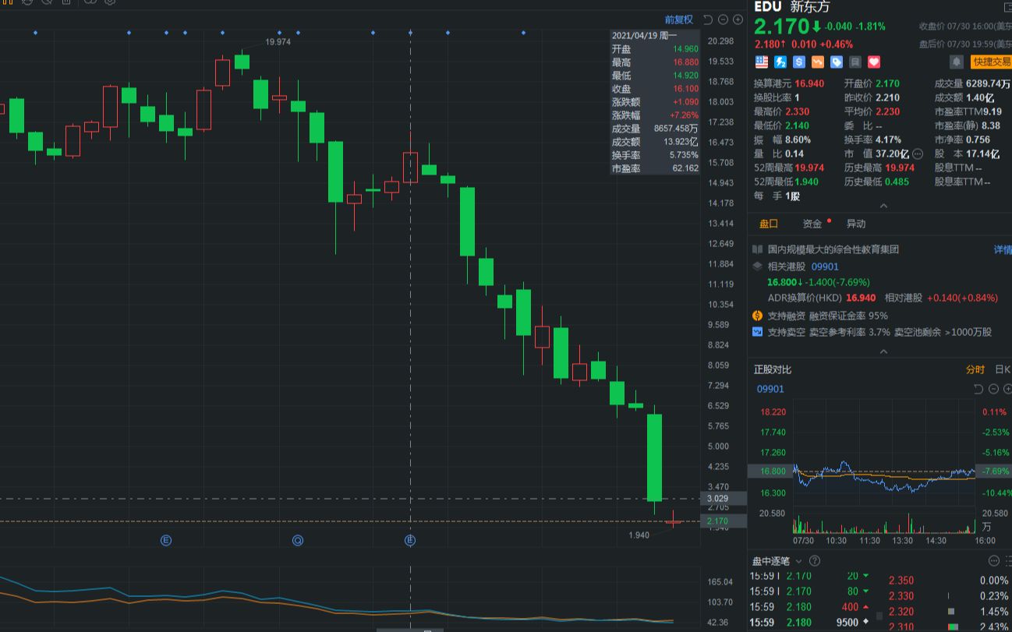Select 分时 view in comparison chart
The width and height of the screenshot is (1012, 632).
point(975,369)
